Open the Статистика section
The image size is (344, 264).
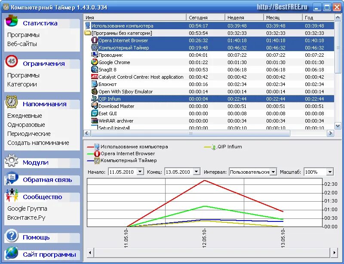pos(40,23)
